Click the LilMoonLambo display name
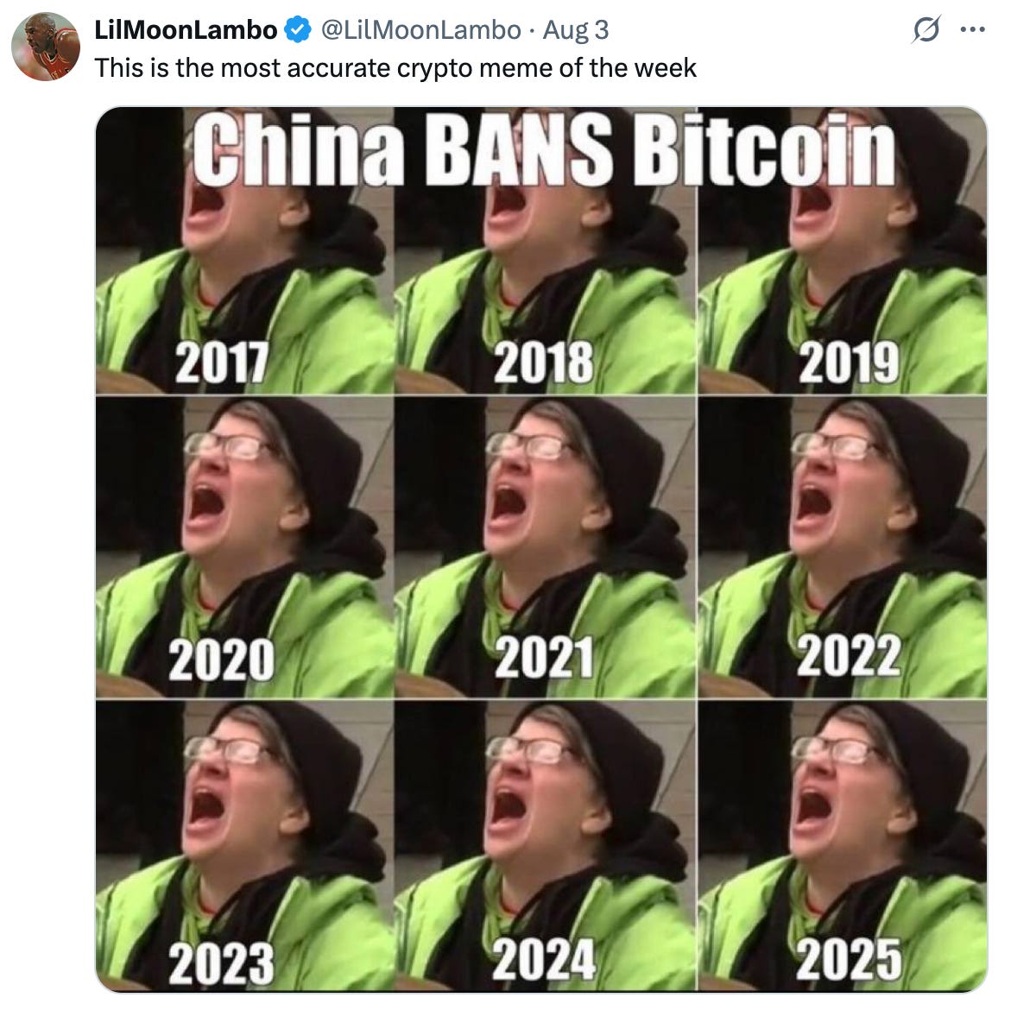The image size is (1011, 1010). [x=186, y=29]
